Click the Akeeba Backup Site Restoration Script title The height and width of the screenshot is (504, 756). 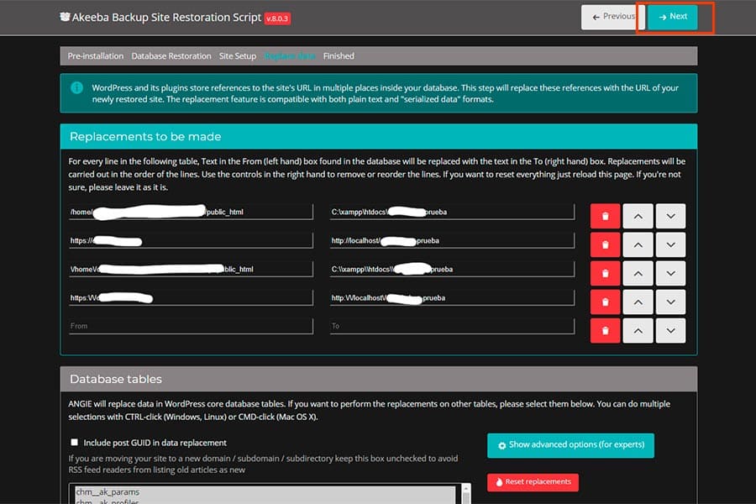point(166,18)
